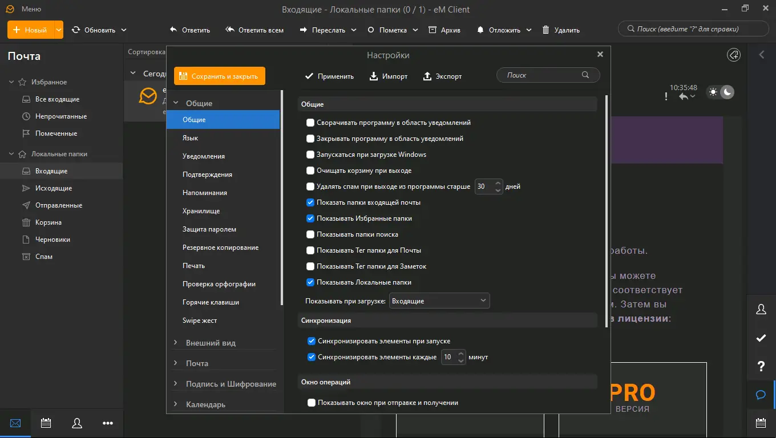Open the 'Показывать при загрузке' dropdown
This screenshot has width=776, height=438.
[x=439, y=301]
